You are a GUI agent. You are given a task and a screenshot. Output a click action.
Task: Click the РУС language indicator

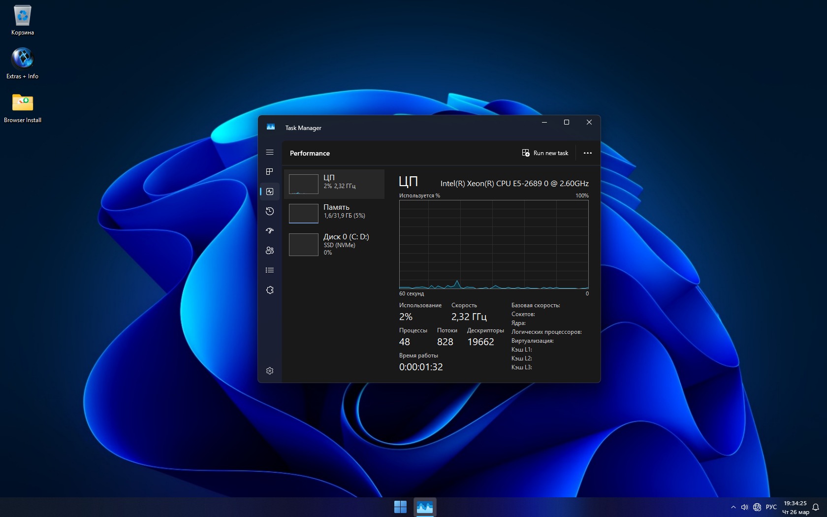pyautogui.click(x=771, y=507)
